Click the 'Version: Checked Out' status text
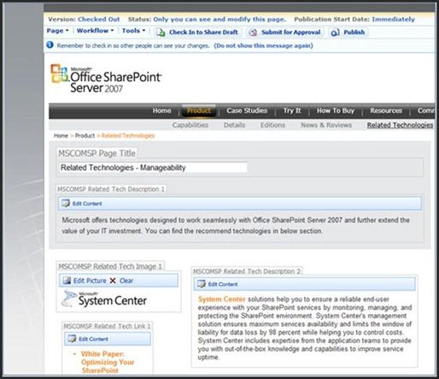 pyautogui.click(x=84, y=20)
